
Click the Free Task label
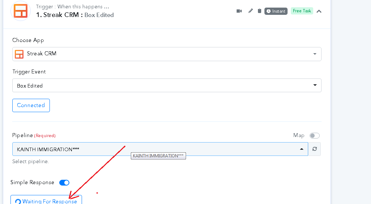[x=302, y=11]
